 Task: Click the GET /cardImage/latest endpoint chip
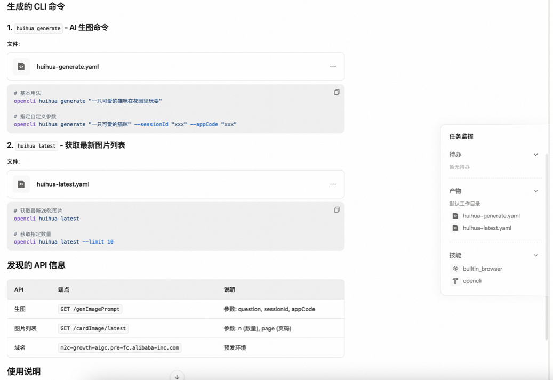click(x=93, y=328)
